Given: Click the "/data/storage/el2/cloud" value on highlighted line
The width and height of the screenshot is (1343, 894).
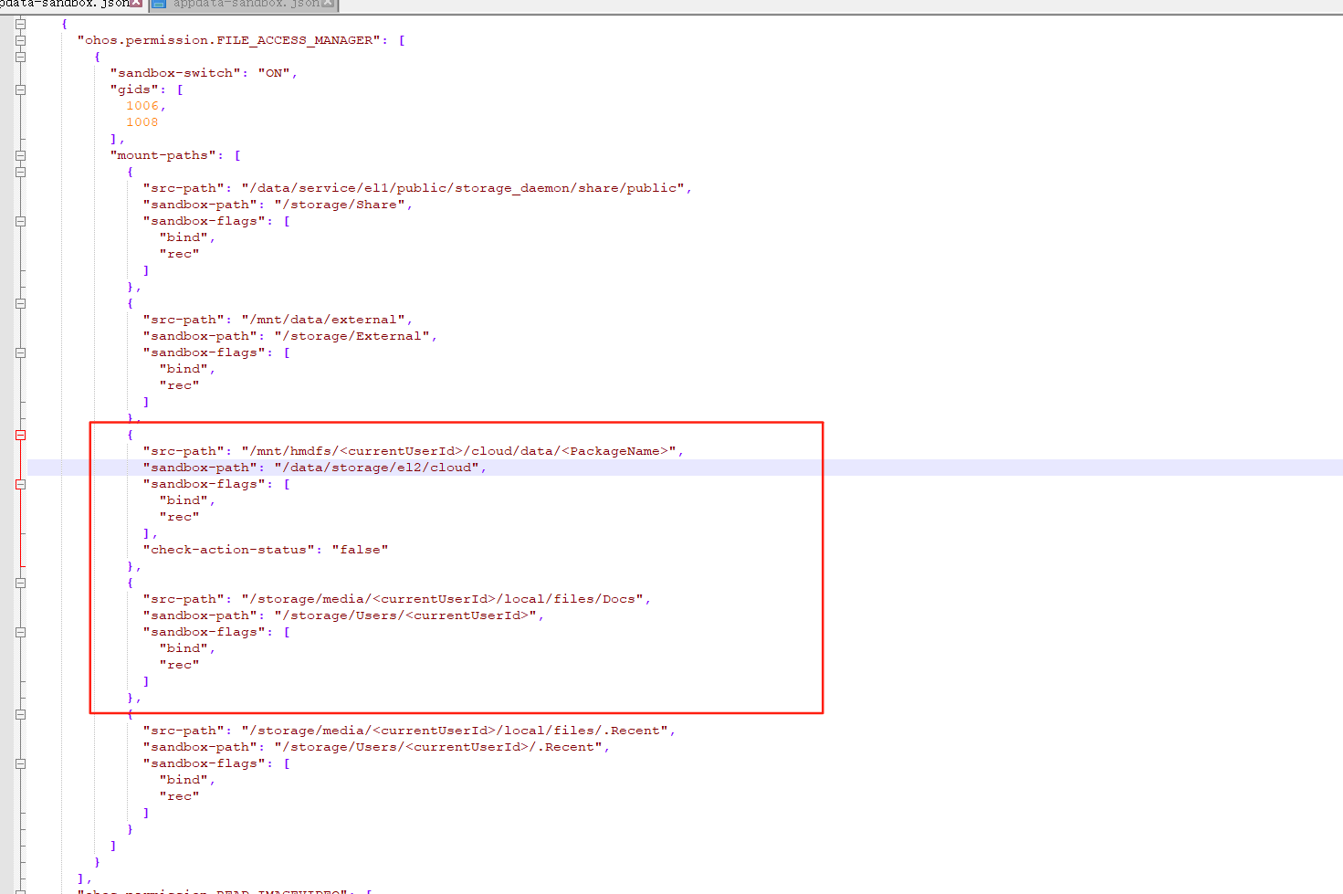Looking at the screenshot, I should click(x=377, y=468).
